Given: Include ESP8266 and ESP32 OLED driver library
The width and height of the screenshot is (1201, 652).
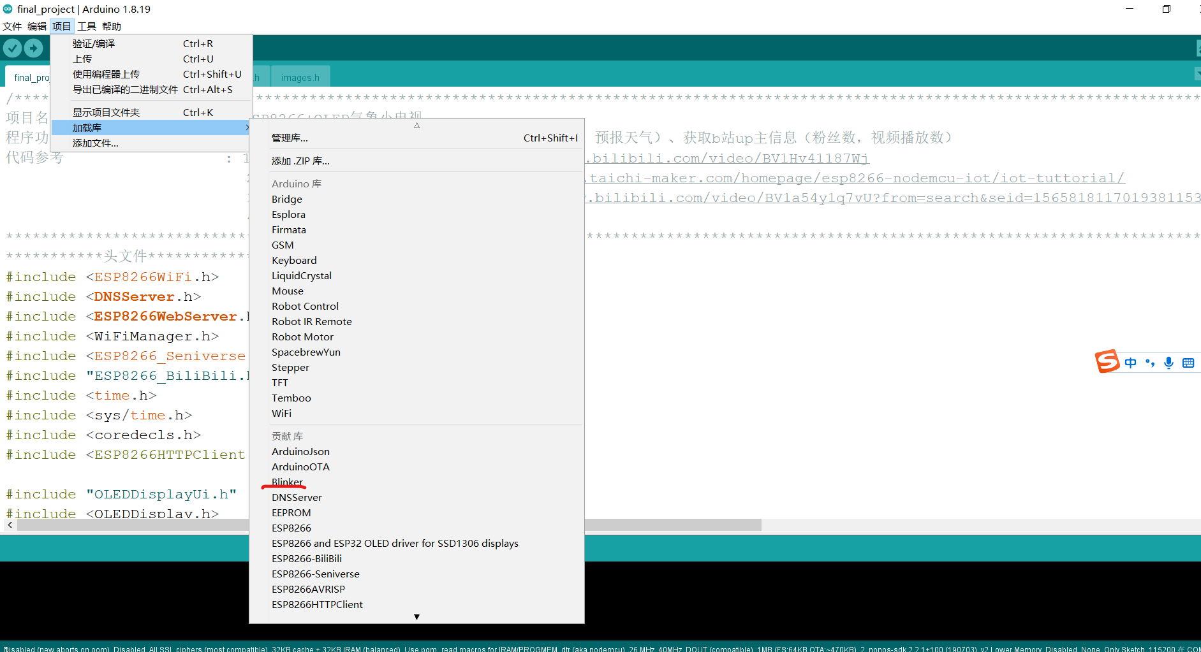Looking at the screenshot, I should tap(416, 543).
